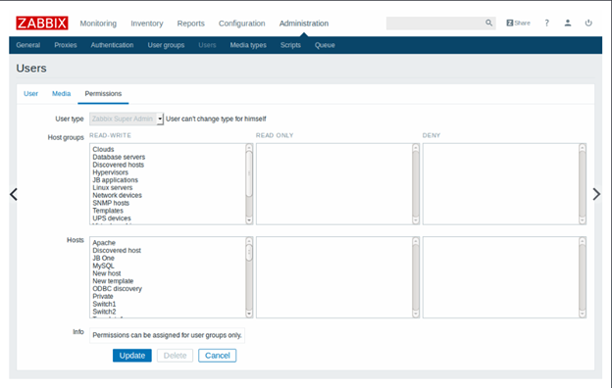This screenshot has width=612, height=388.
Task: Click the Permissions info message text
Action: point(167,335)
